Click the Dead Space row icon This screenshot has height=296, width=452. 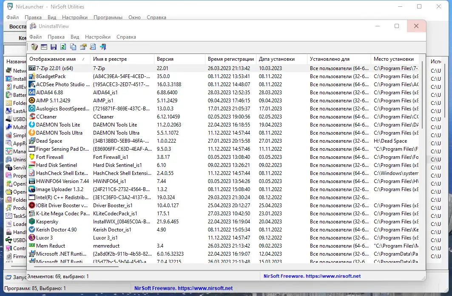32,141
